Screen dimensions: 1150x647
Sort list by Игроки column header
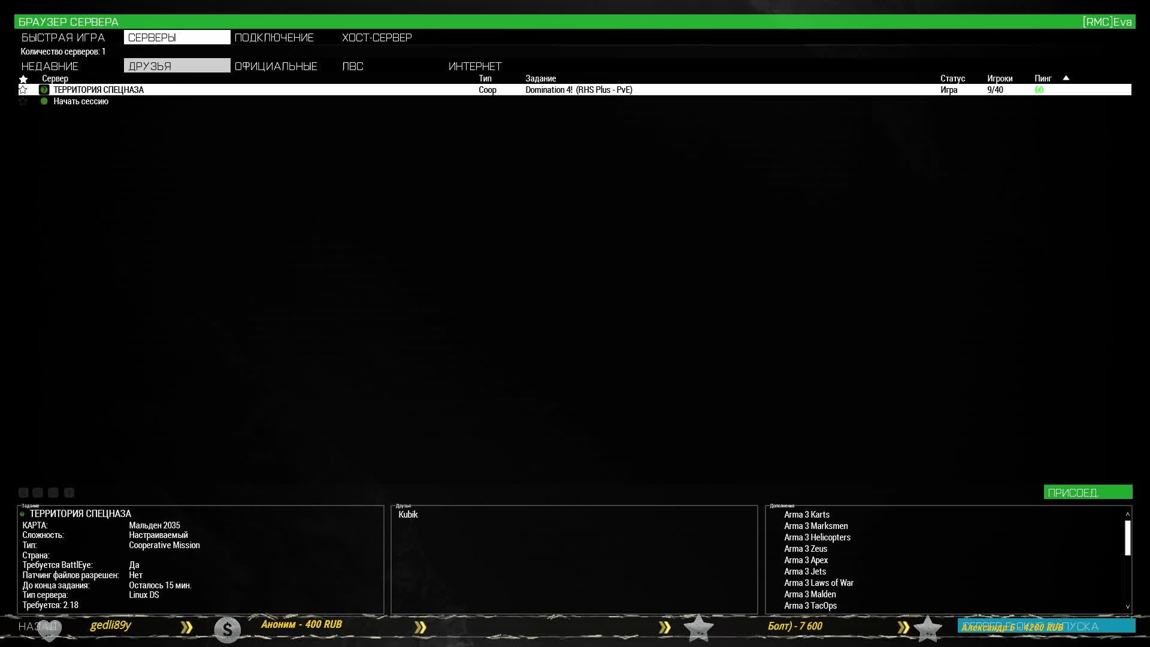click(x=999, y=78)
